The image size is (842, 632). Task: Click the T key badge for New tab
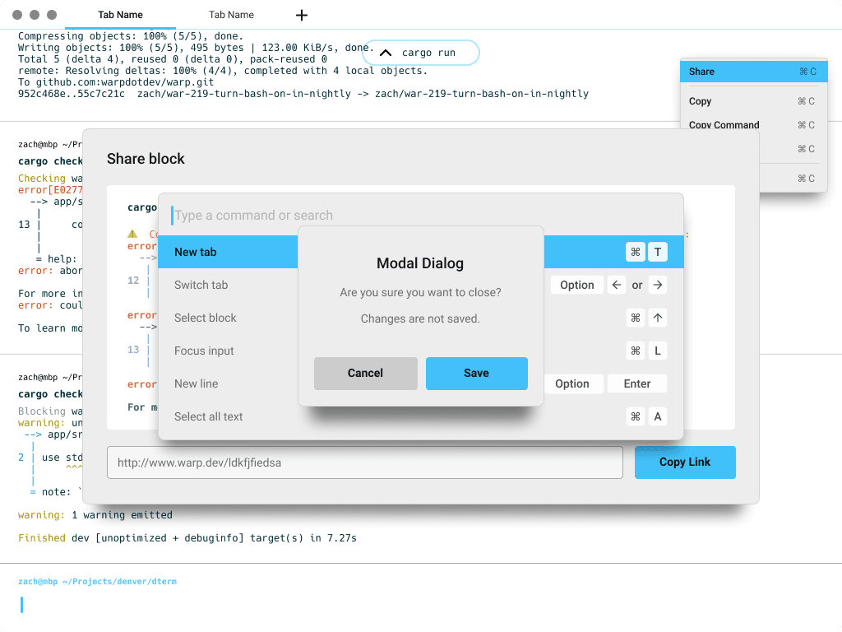657,252
